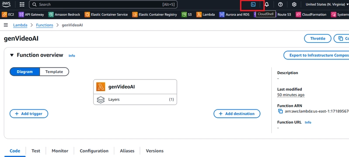Click the CloudFormation shortcut icon
349x157 pixels.
coord(298,14)
